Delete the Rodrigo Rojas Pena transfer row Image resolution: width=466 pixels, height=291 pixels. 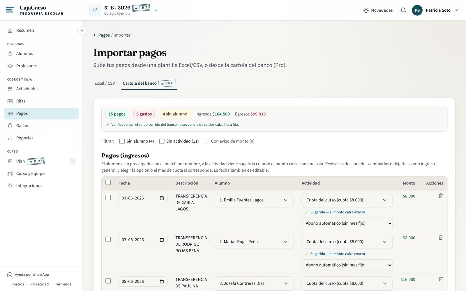coord(441,237)
